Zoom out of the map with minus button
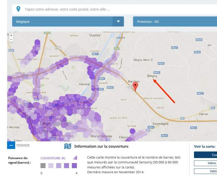 [11, 40]
